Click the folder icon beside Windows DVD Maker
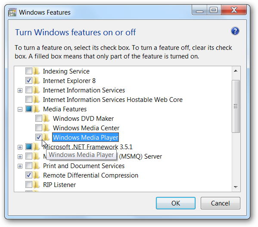Viewport: 258px width, 227px height. pyautogui.click(x=46, y=118)
